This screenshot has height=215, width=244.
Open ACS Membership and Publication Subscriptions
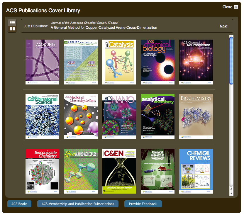(x=78, y=204)
